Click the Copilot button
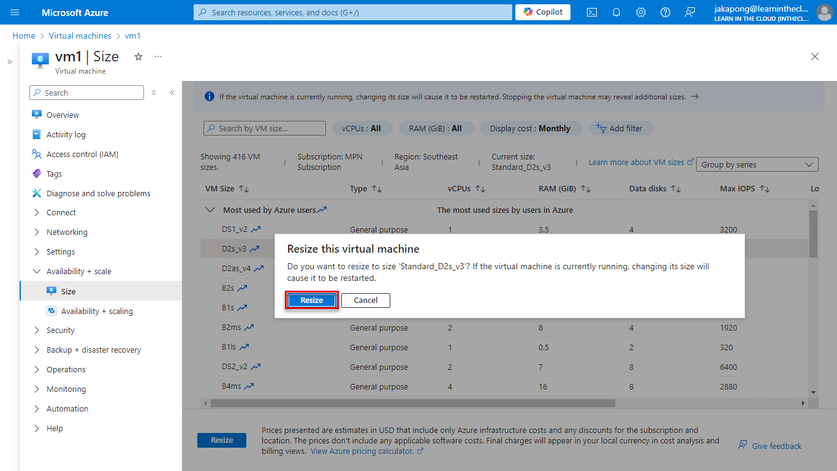This screenshot has width=837, height=471. (x=543, y=12)
